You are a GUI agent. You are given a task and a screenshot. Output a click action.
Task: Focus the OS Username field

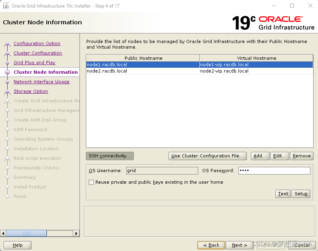click(162, 171)
